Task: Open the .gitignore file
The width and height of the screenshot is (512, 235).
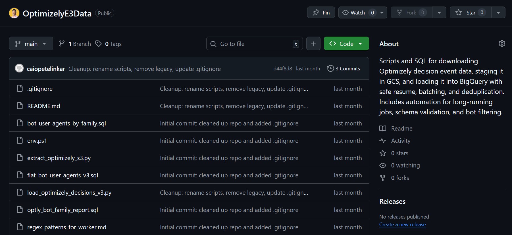Action: pos(40,89)
